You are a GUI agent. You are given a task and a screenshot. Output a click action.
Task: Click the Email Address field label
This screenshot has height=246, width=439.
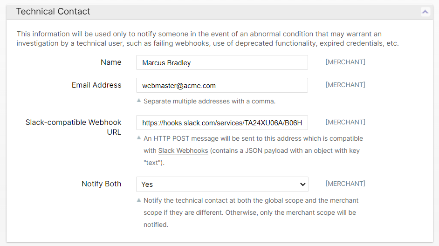(96, 85)
